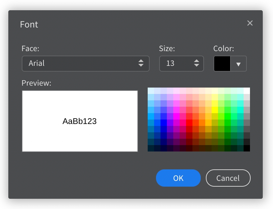Select the pure blue palette swatch
Viewport: 273px width, 209px height.
164,123
